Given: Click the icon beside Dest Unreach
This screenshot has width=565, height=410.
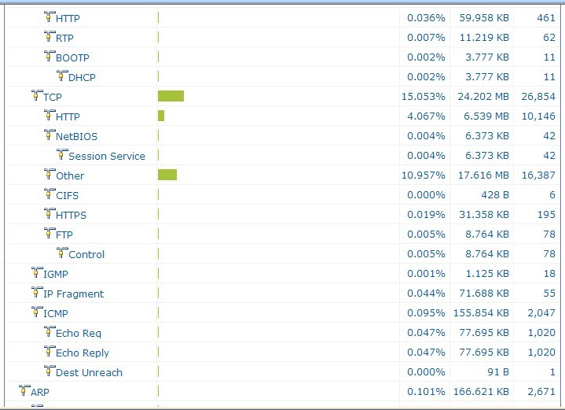Looking at the screenshot, I should click(49, 371).
